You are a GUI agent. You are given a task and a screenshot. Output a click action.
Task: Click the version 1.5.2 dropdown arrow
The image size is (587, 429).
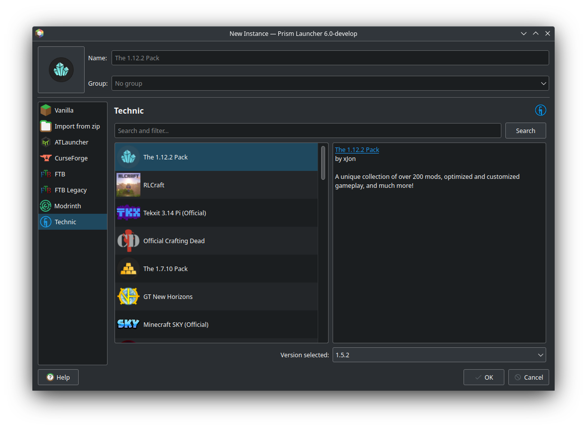540,355
